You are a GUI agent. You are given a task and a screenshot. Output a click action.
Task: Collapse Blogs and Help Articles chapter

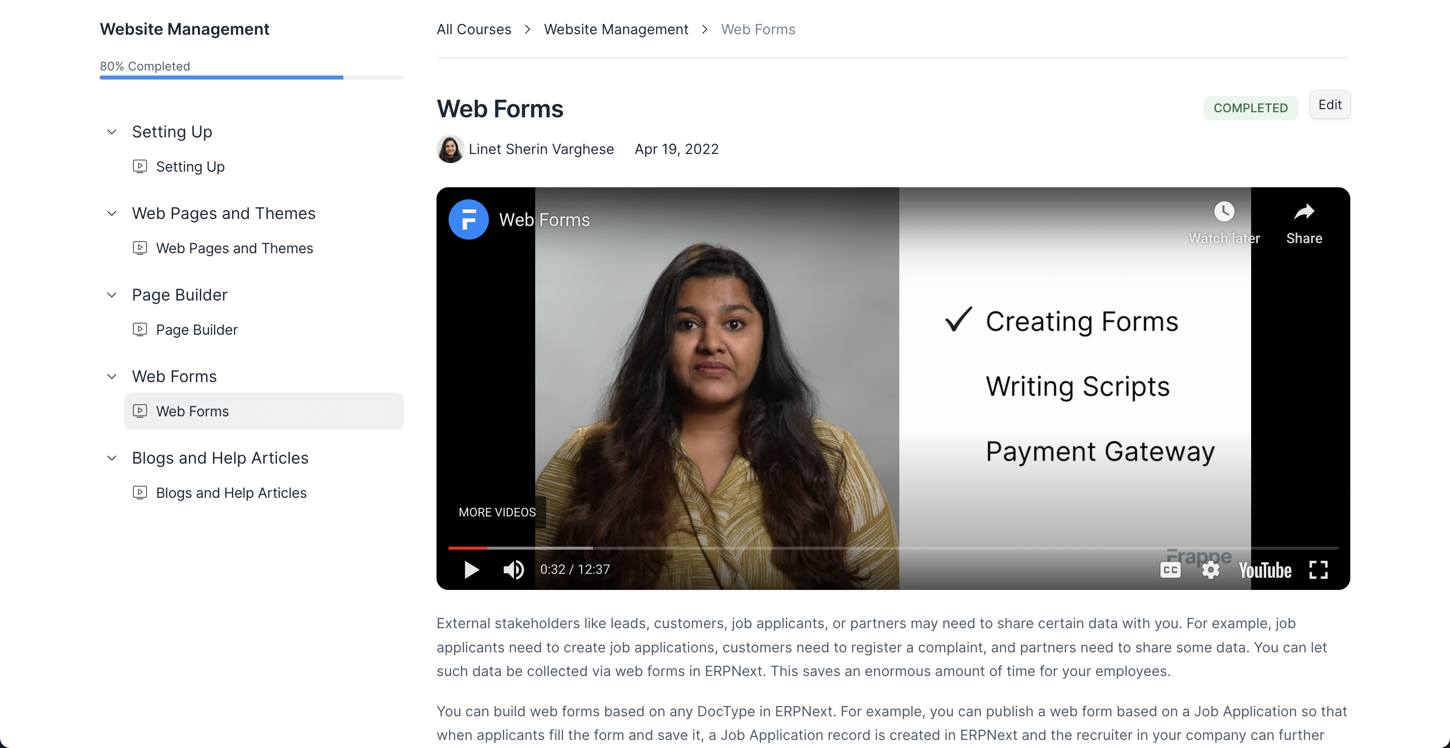(x=112, y=458)
